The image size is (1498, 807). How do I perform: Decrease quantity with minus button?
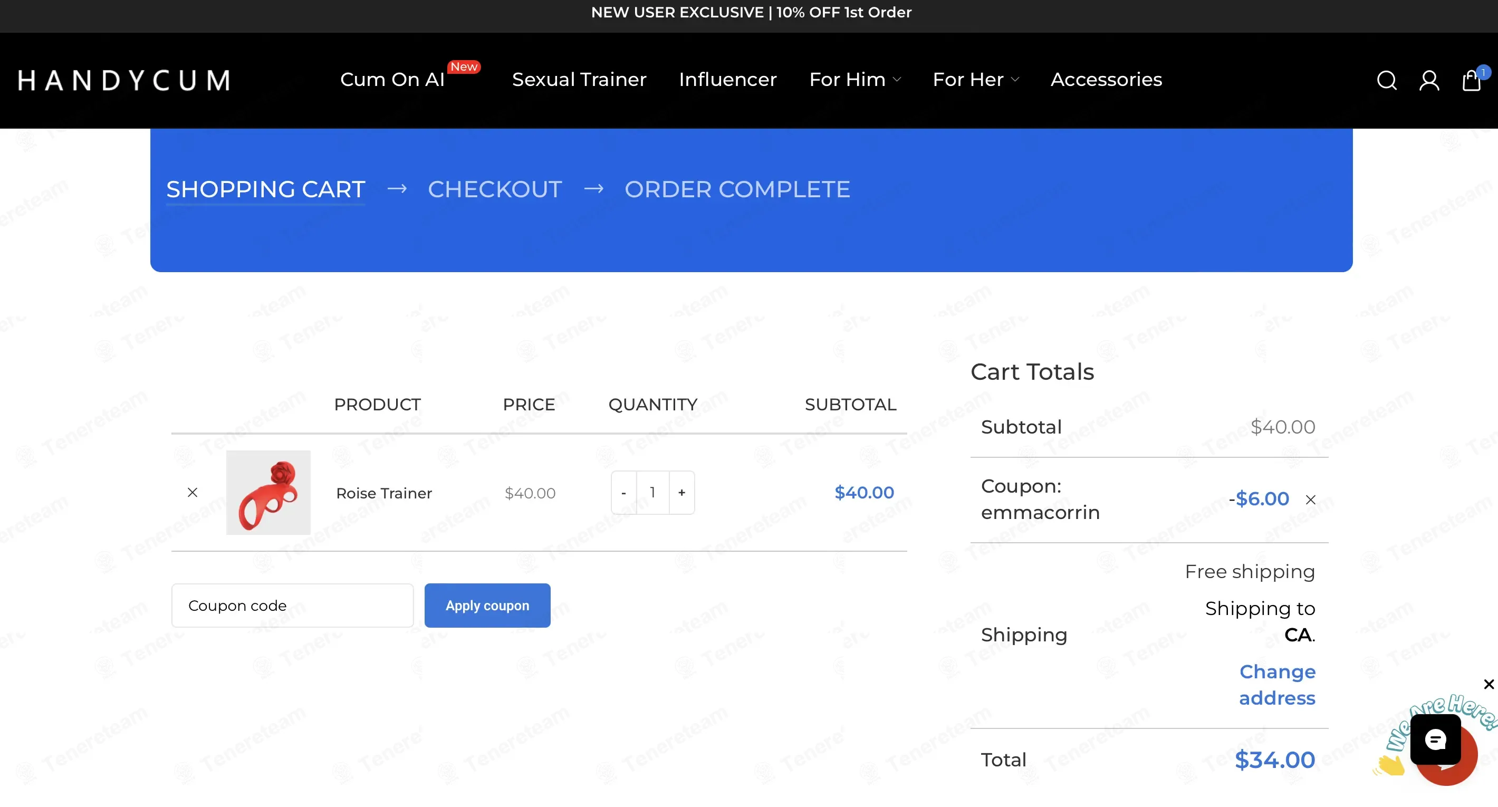point(623,493)
